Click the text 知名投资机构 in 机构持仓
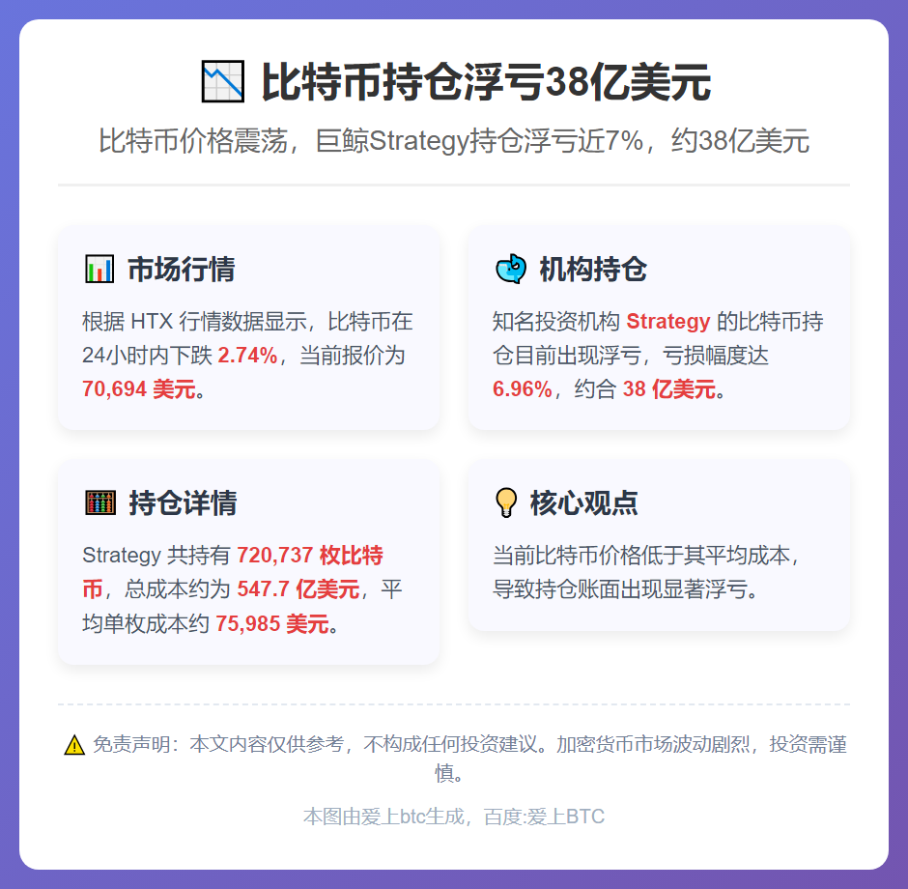Viewport: 908px width, 889px height. click(x=556, y=322)
